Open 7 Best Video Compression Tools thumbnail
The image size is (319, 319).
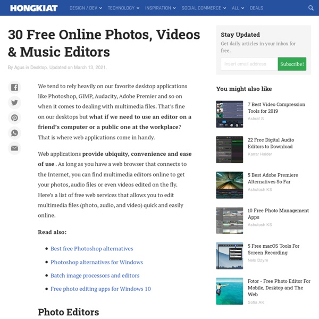230,114
